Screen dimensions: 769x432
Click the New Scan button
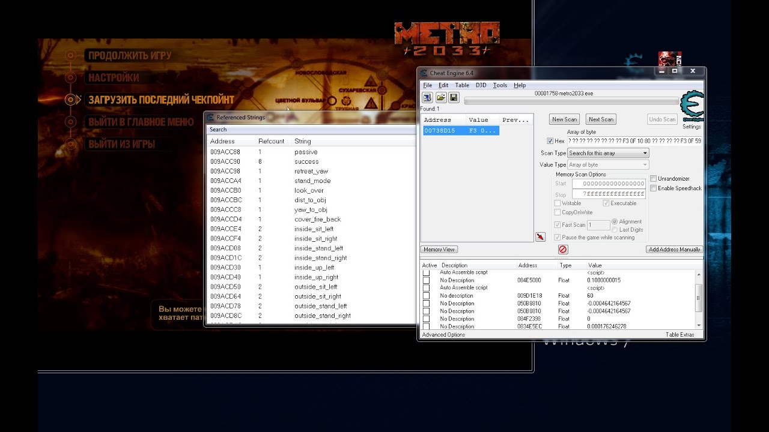[x=565, y=119]
